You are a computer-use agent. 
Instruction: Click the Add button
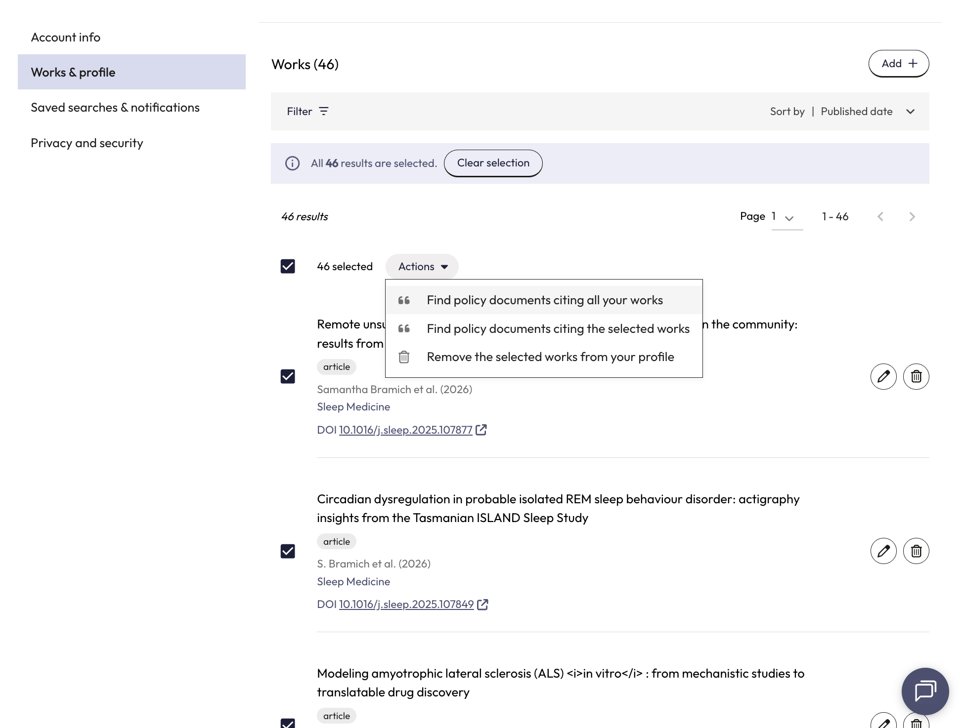click(899, 64)
